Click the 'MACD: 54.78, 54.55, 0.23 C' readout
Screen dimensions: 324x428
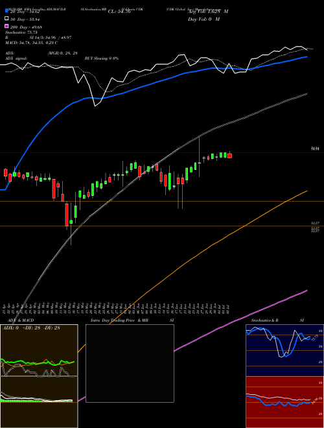pos(31,43)
